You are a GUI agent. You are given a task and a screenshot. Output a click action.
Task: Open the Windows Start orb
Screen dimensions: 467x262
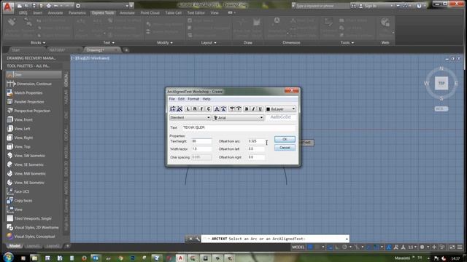click(x=8, y=257)
